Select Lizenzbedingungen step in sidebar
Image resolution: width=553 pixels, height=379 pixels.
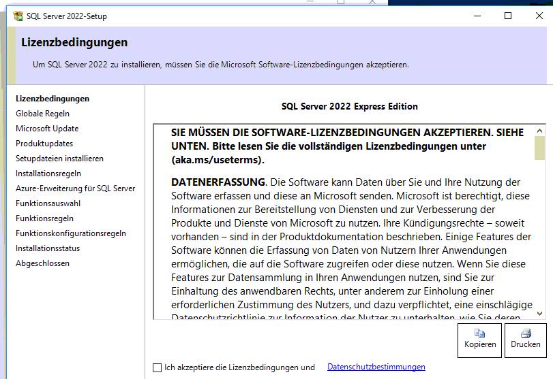pos(53,99)
